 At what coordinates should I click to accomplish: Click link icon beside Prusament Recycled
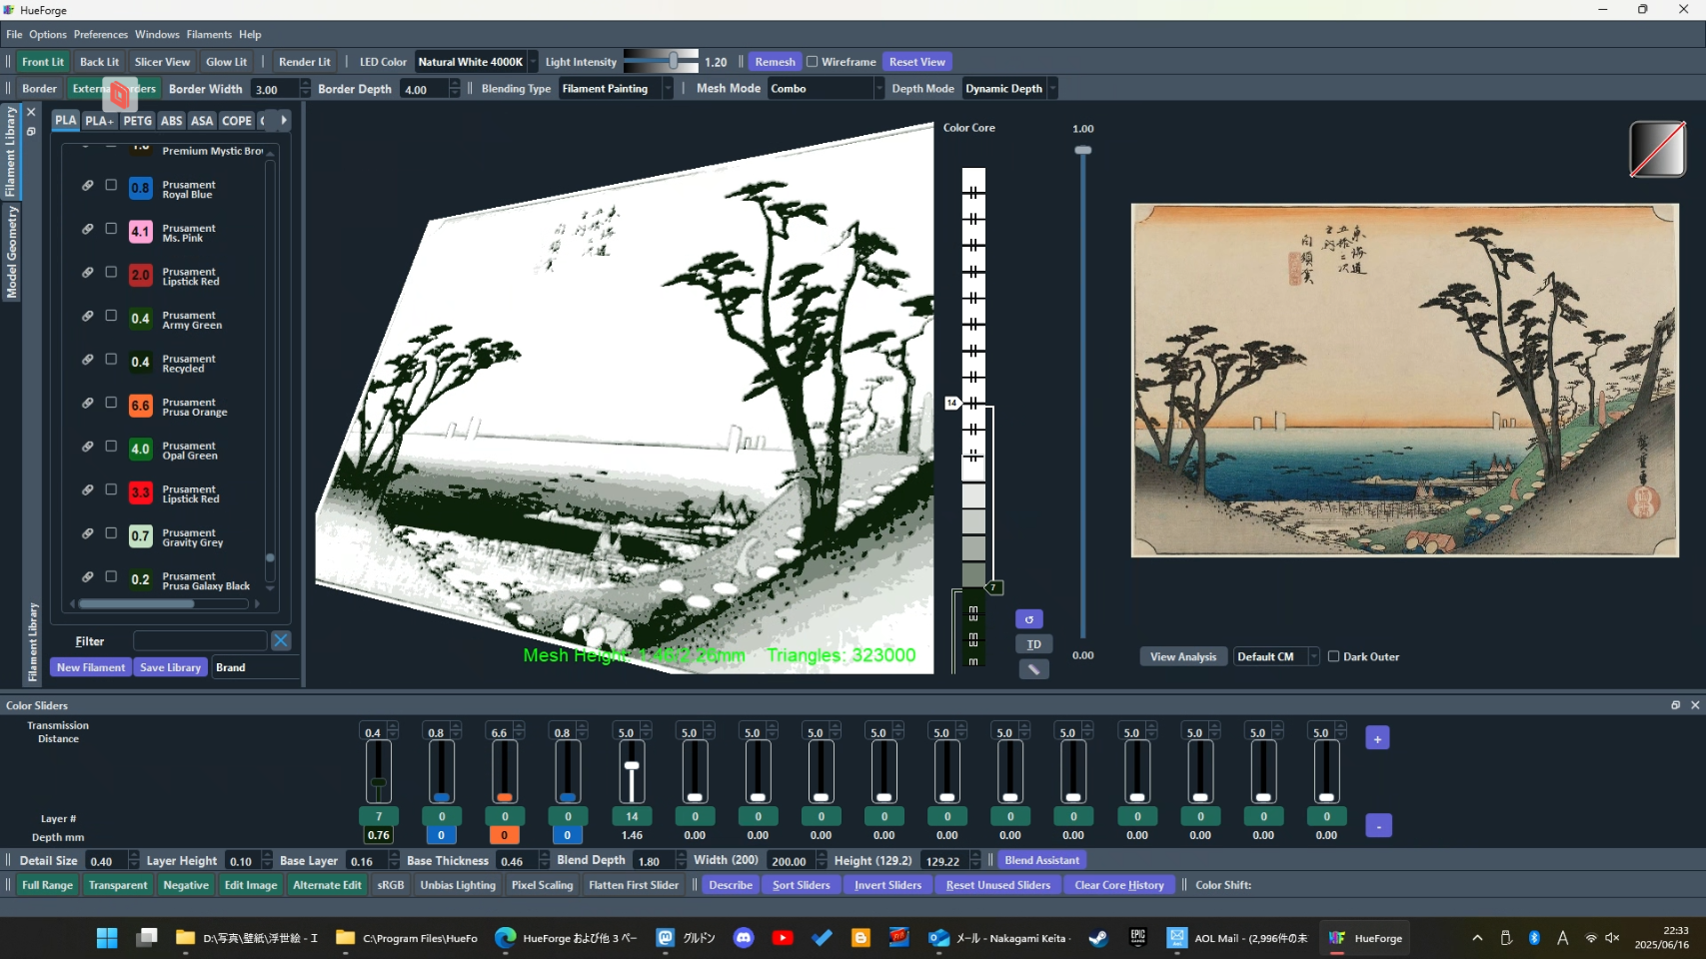(x=88, y=360)
